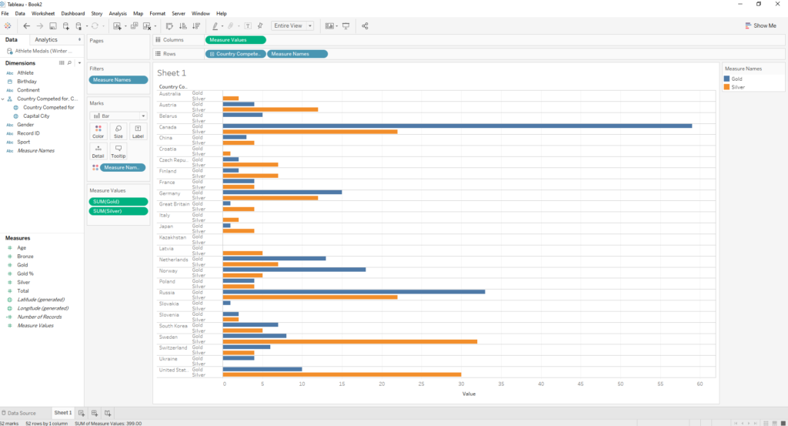This screenshot has width=788, height=426.
Task: Click the Swap Rows and Columns icon
Action: pyautogui.click(x=170, y=25)
